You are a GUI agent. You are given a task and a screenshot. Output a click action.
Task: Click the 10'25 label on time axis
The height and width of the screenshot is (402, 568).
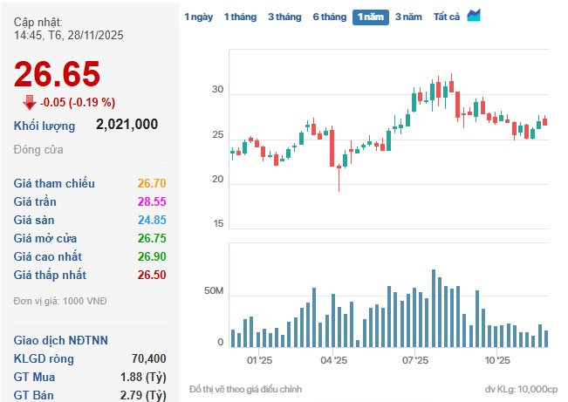[496, 359]
